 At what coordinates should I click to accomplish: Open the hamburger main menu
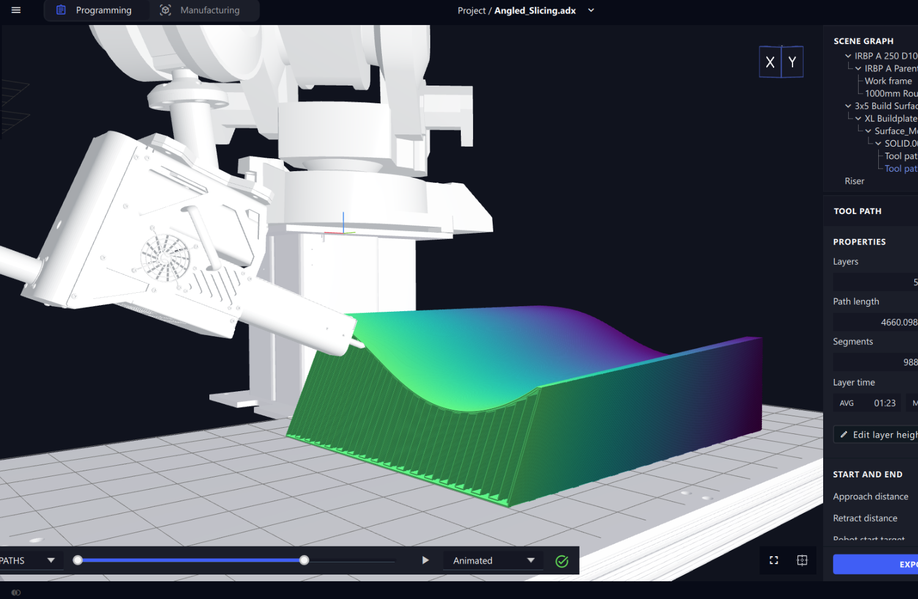(x=16, y=10)
